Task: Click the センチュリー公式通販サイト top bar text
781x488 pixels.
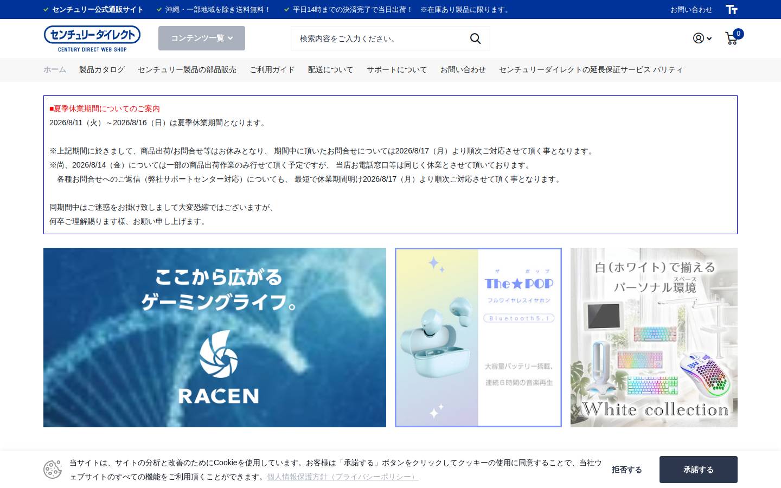Action: tap(98, 9)
